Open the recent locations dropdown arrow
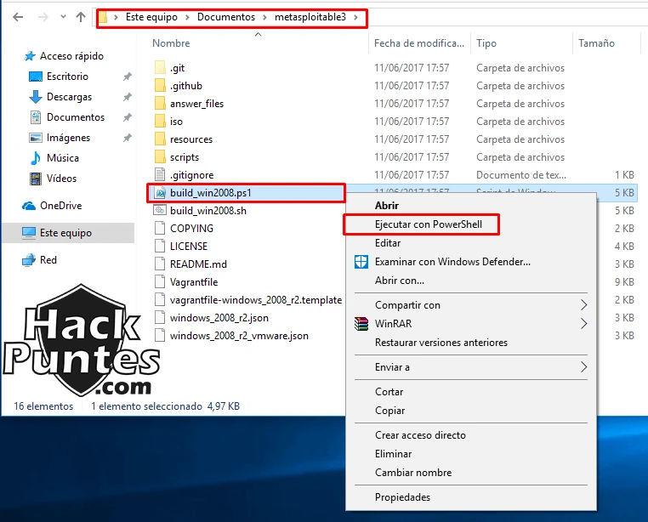The image size is (648, 522). pyautogui.click(x=63, y=17)
